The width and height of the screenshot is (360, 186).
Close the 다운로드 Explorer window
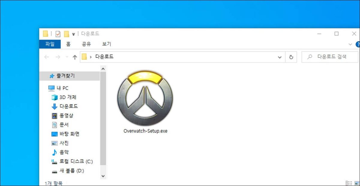tap(354, 34)
